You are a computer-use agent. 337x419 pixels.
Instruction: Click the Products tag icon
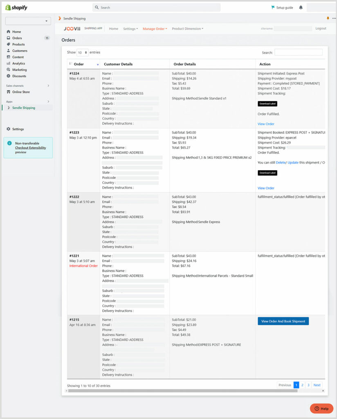(8, 44)
